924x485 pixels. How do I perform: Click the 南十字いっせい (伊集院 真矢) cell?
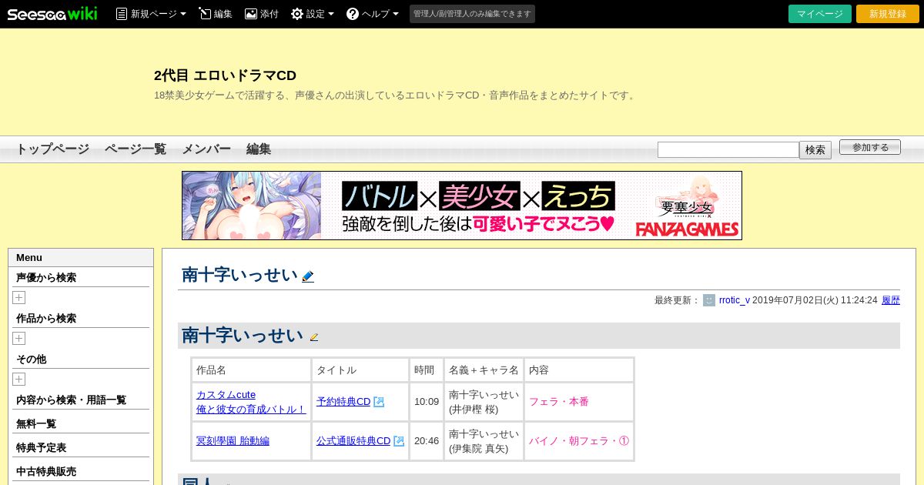(x=484, y=441)
